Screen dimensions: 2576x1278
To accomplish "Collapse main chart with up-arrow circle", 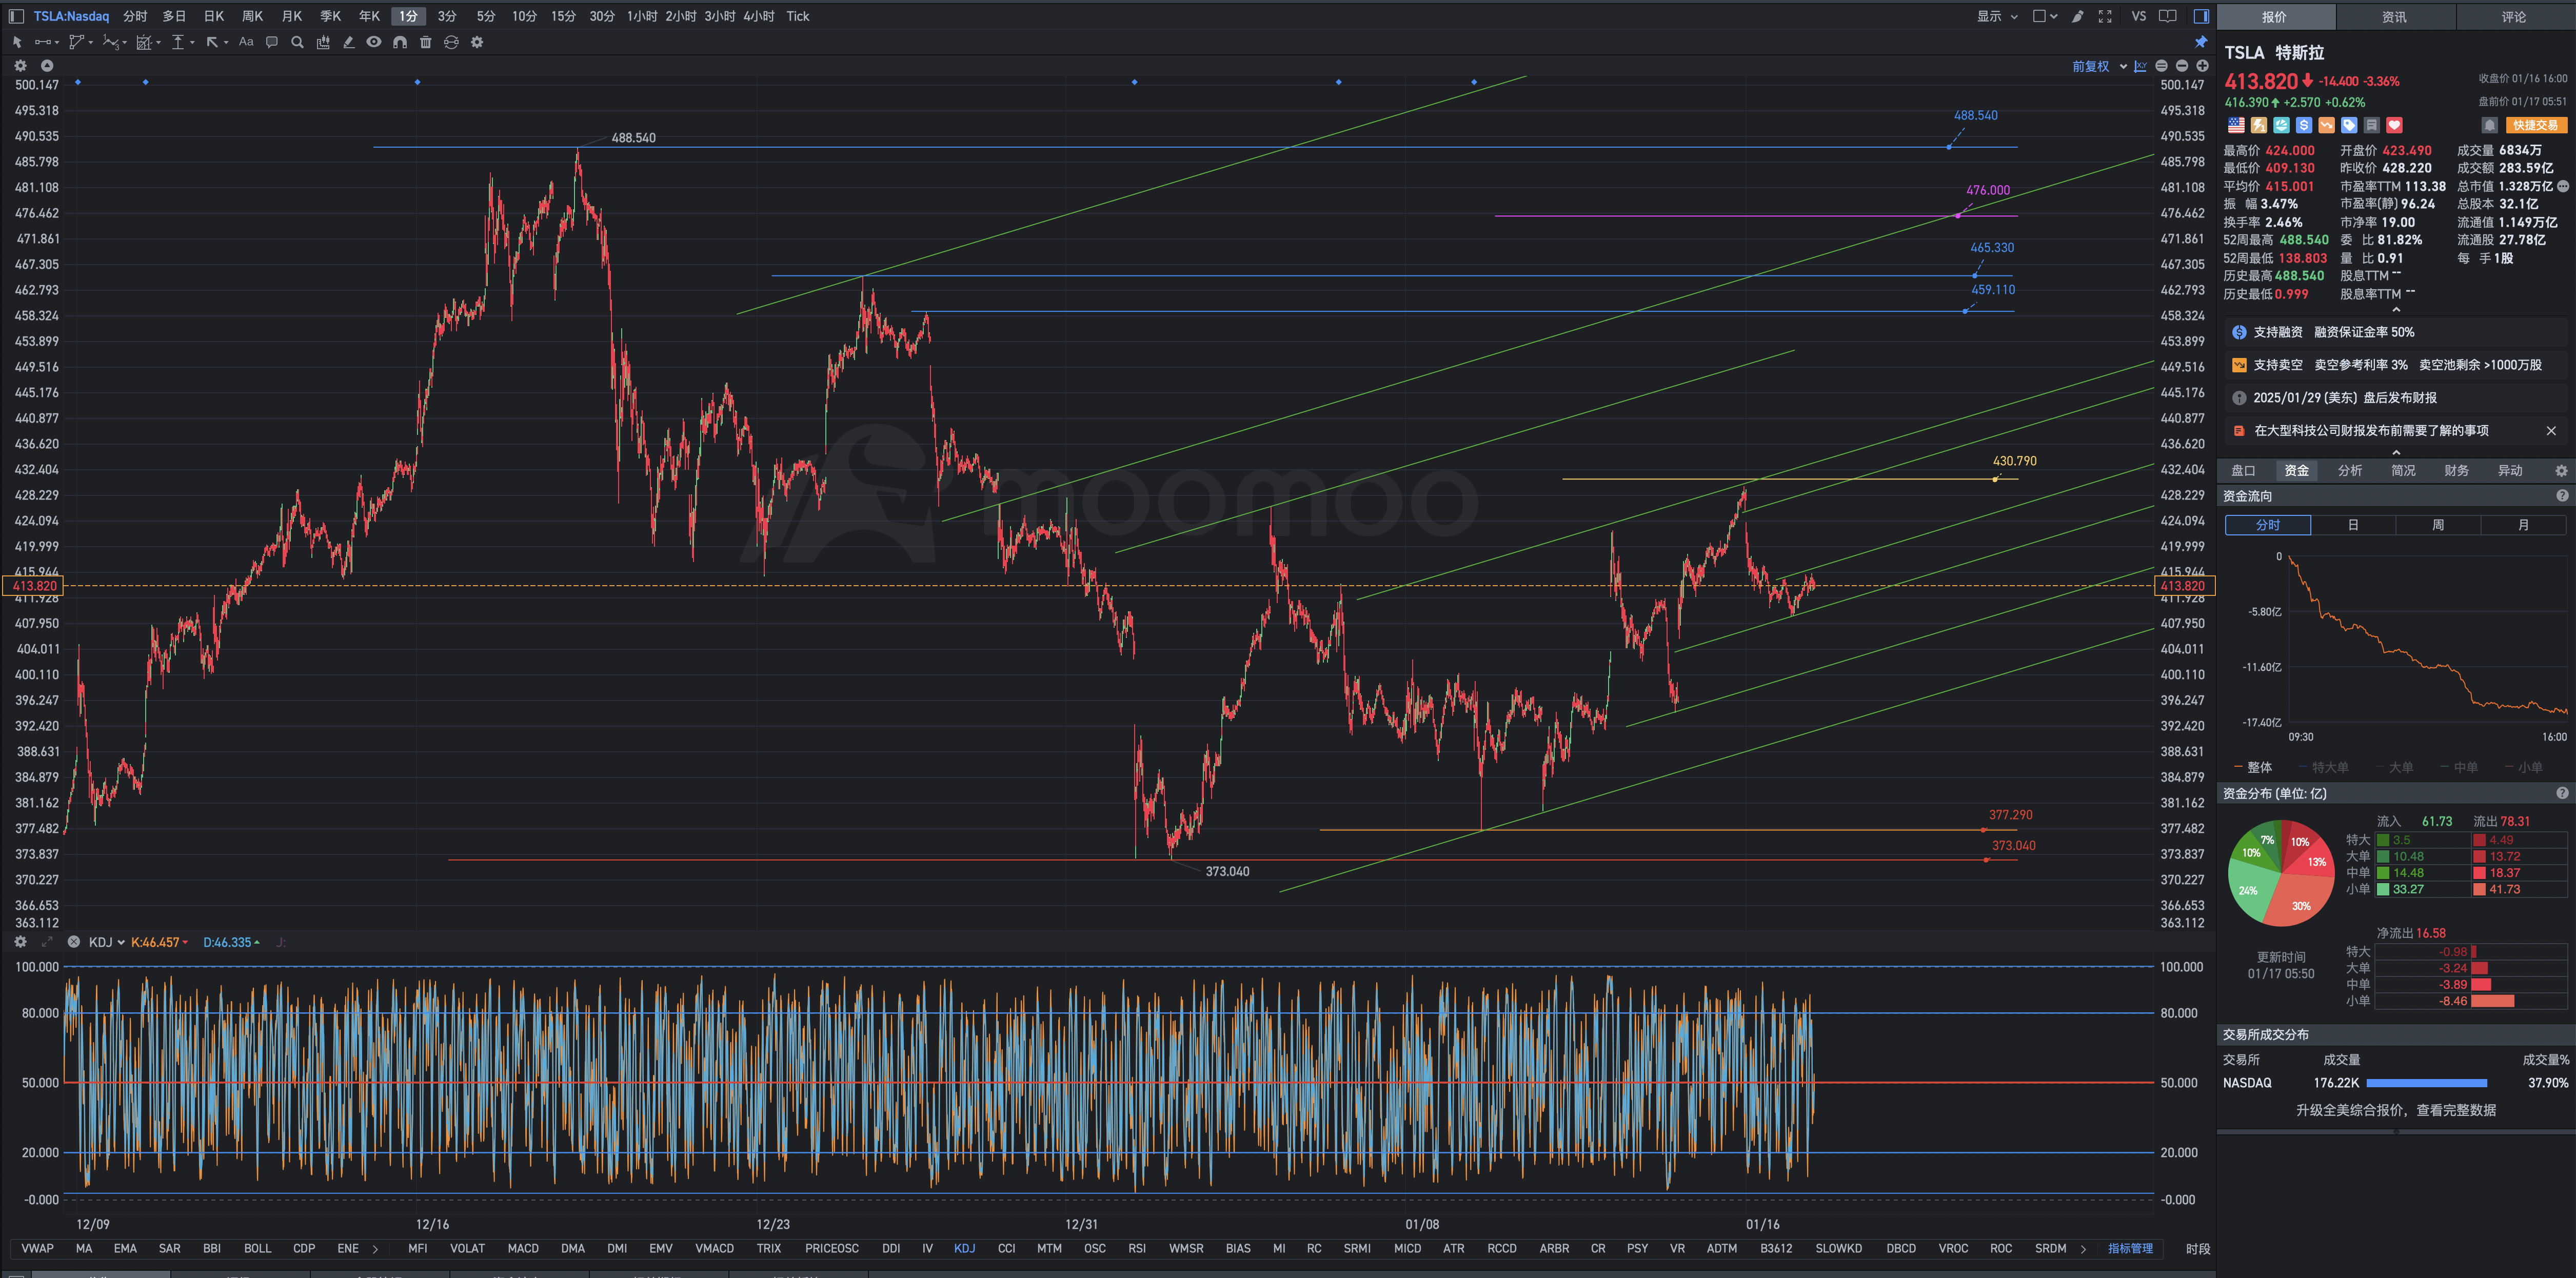I will click(x=46, y=66).
